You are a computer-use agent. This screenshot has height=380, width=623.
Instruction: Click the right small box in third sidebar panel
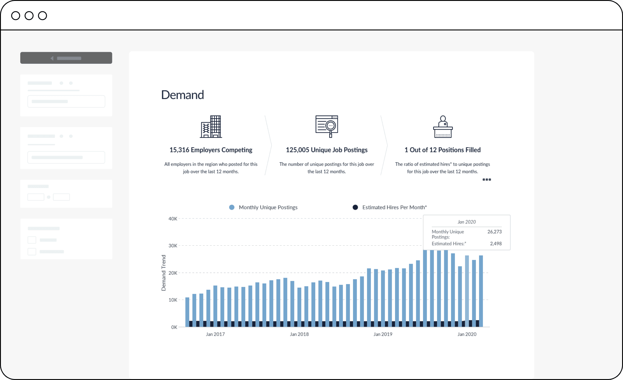[x=61, y=197]
